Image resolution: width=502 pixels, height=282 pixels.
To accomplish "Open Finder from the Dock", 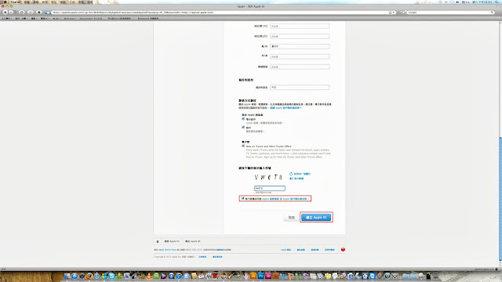I will 67,276.
